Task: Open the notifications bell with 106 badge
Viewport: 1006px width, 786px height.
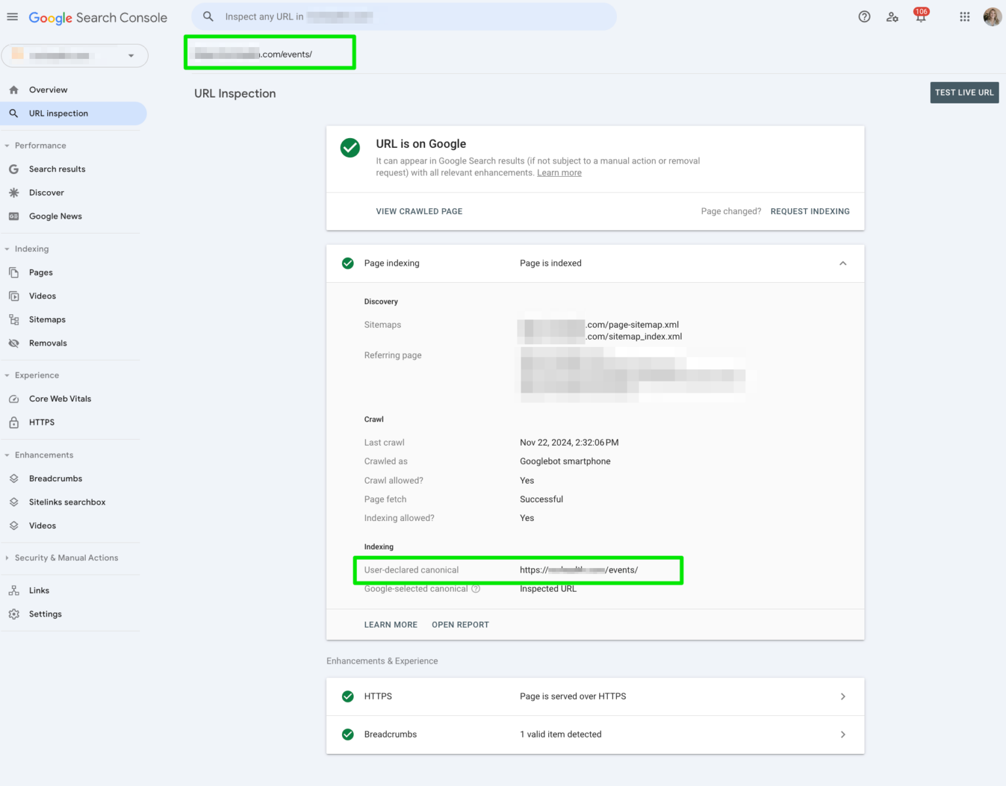Action: point(920,16)
